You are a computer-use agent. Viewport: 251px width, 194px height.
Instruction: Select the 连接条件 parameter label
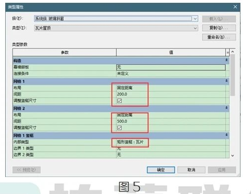[21, 74]
